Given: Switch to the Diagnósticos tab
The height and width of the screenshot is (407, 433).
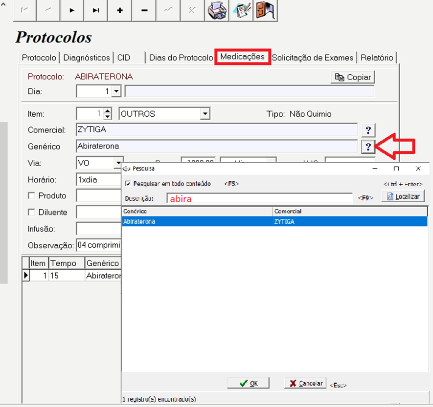Looking at the screenshot, I should click(87, 58).
